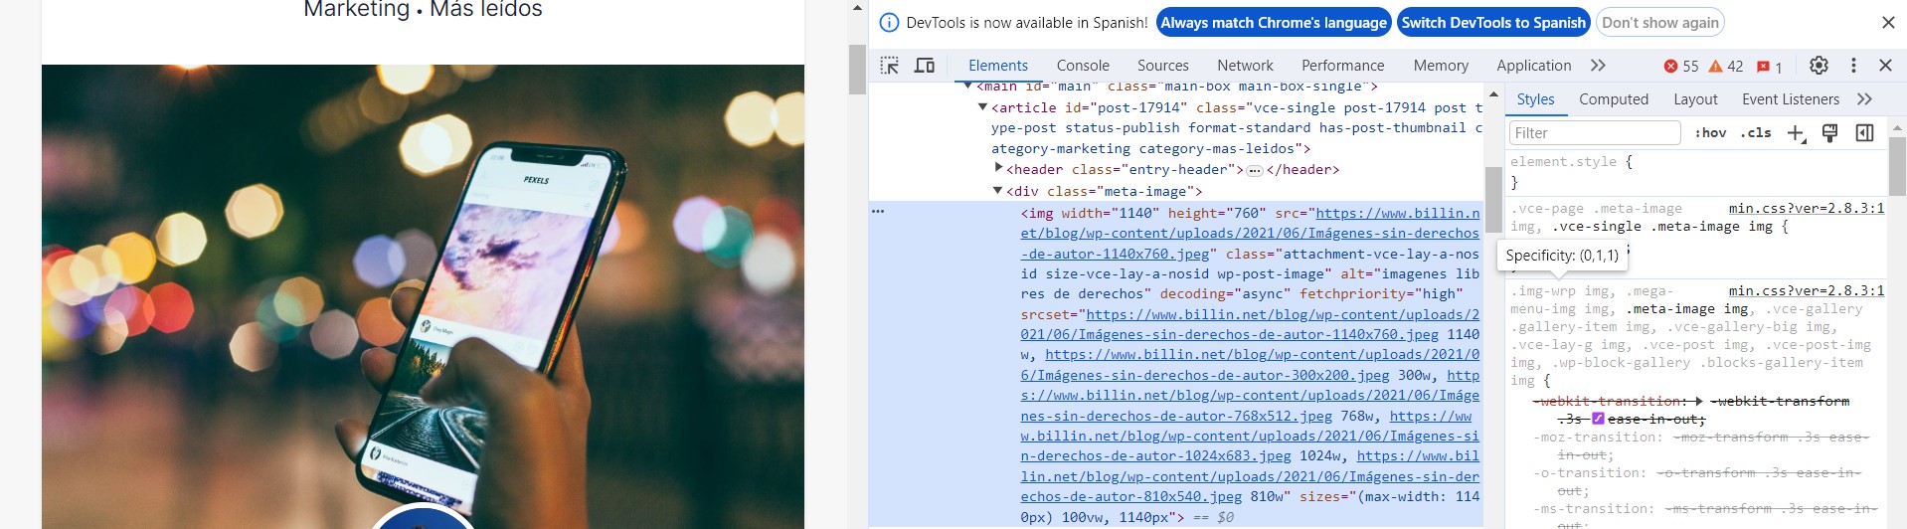The width and height of the screenshot is (1907, 529).
Task: Click the issues count badge 1
Action: click(x=1770, y=67)
